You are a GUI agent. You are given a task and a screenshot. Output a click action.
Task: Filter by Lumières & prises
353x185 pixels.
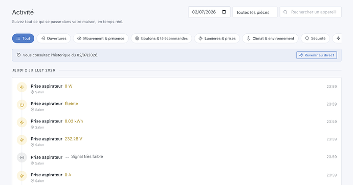[217, 38]
